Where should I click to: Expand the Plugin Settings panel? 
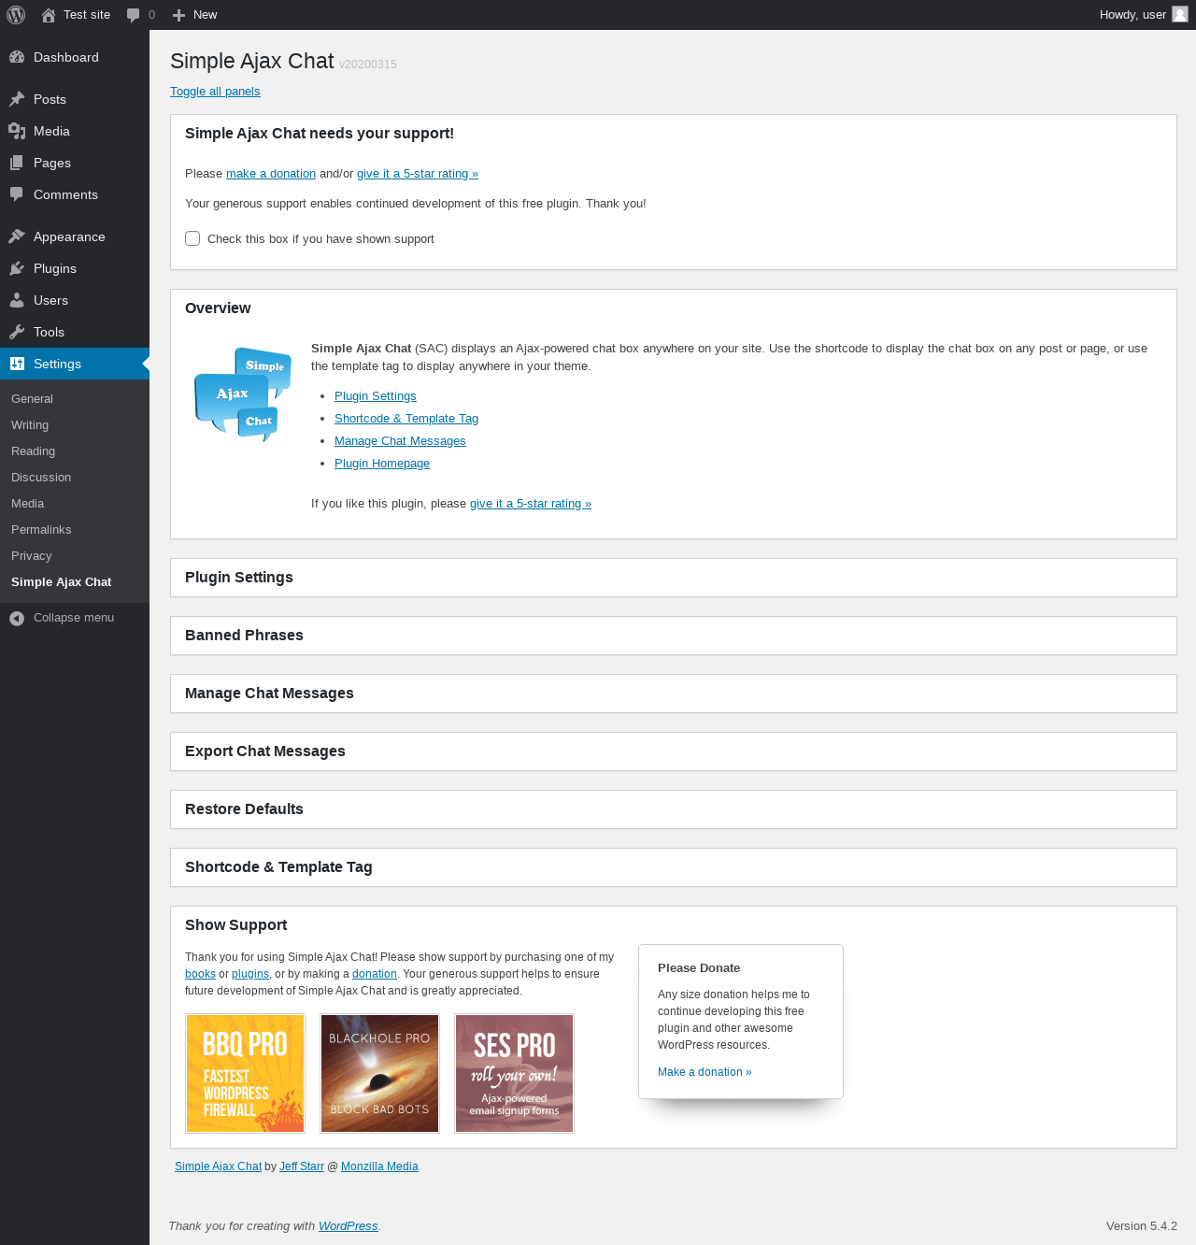[x=673, y=578]
